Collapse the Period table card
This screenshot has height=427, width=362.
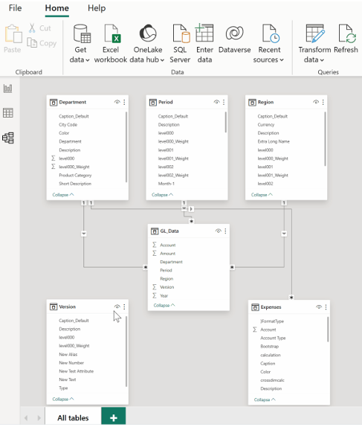pyautogui.click(x=163, y=195)
